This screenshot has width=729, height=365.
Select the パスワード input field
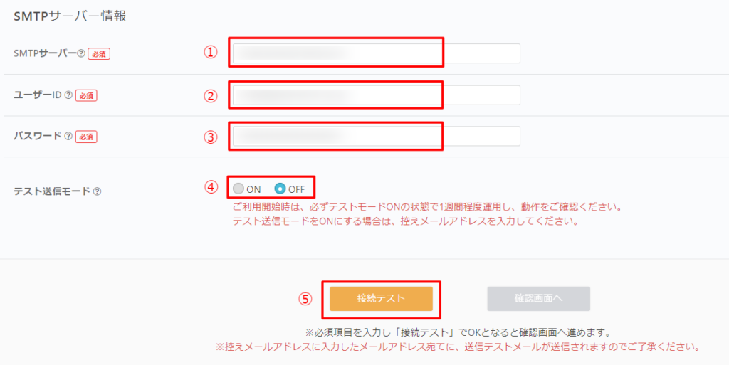[375, 137]
